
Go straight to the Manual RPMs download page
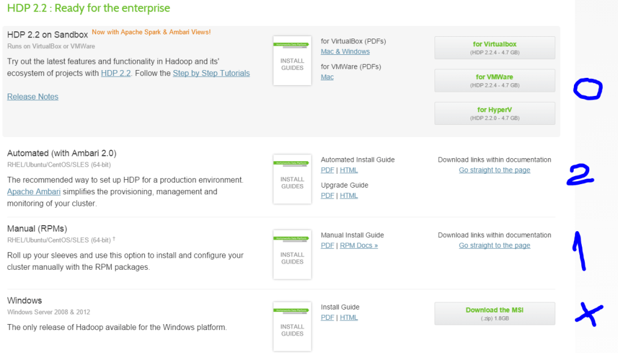494,245
